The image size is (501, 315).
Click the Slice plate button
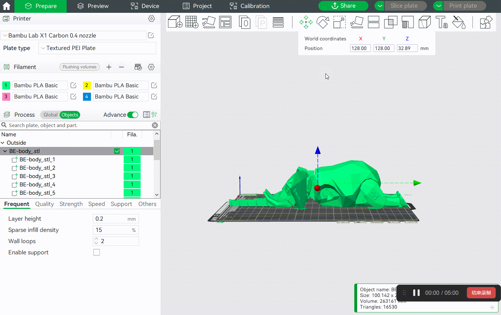(405, 6)
